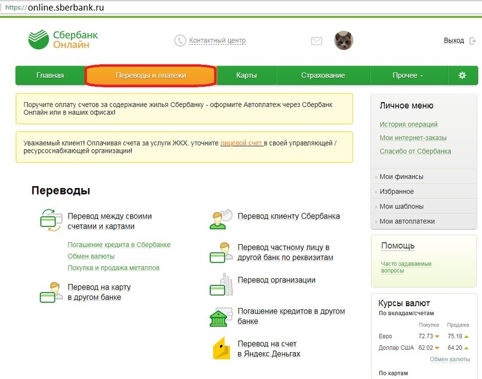Click the Обмен валюты link under transfers
This screenshot has height=379, width=482.
(91, 256)
